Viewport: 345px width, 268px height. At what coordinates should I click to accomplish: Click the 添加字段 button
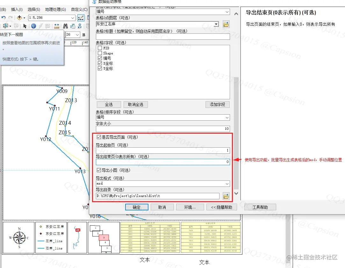[x=217, y=104]
